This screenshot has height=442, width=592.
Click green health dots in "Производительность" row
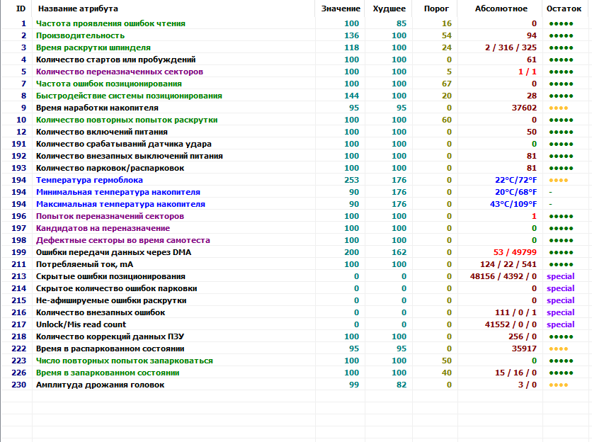pos(560,35)
